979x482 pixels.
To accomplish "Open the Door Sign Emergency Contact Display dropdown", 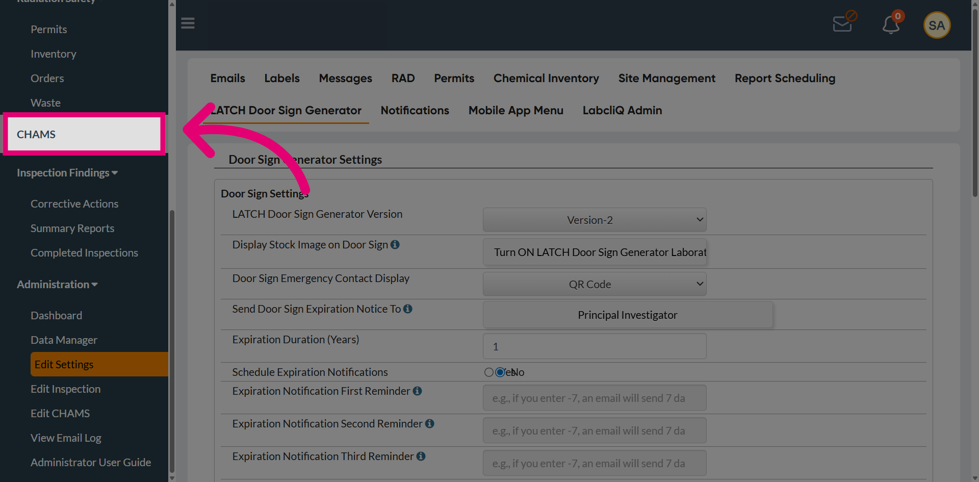I will click(x=595, y=284).
